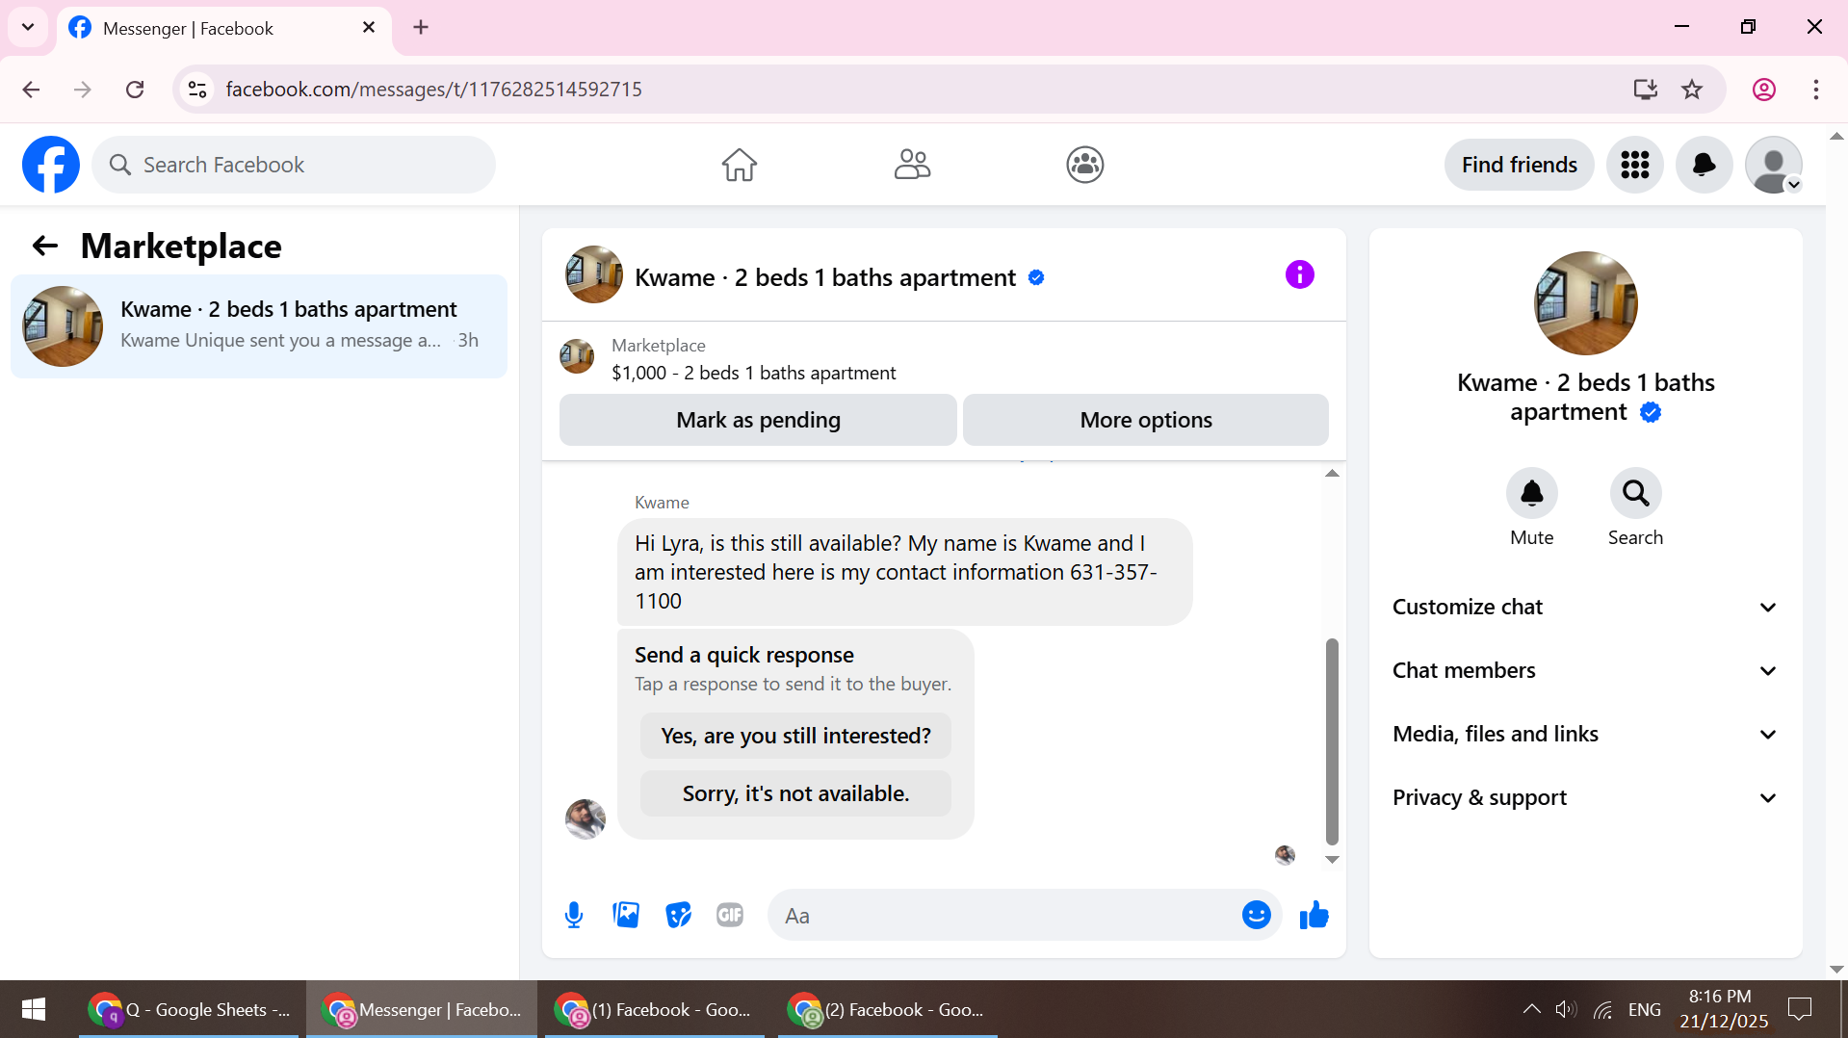Open the Wi-Fi network tray icon
1848x1038 pixels.
(1603, 1009)
